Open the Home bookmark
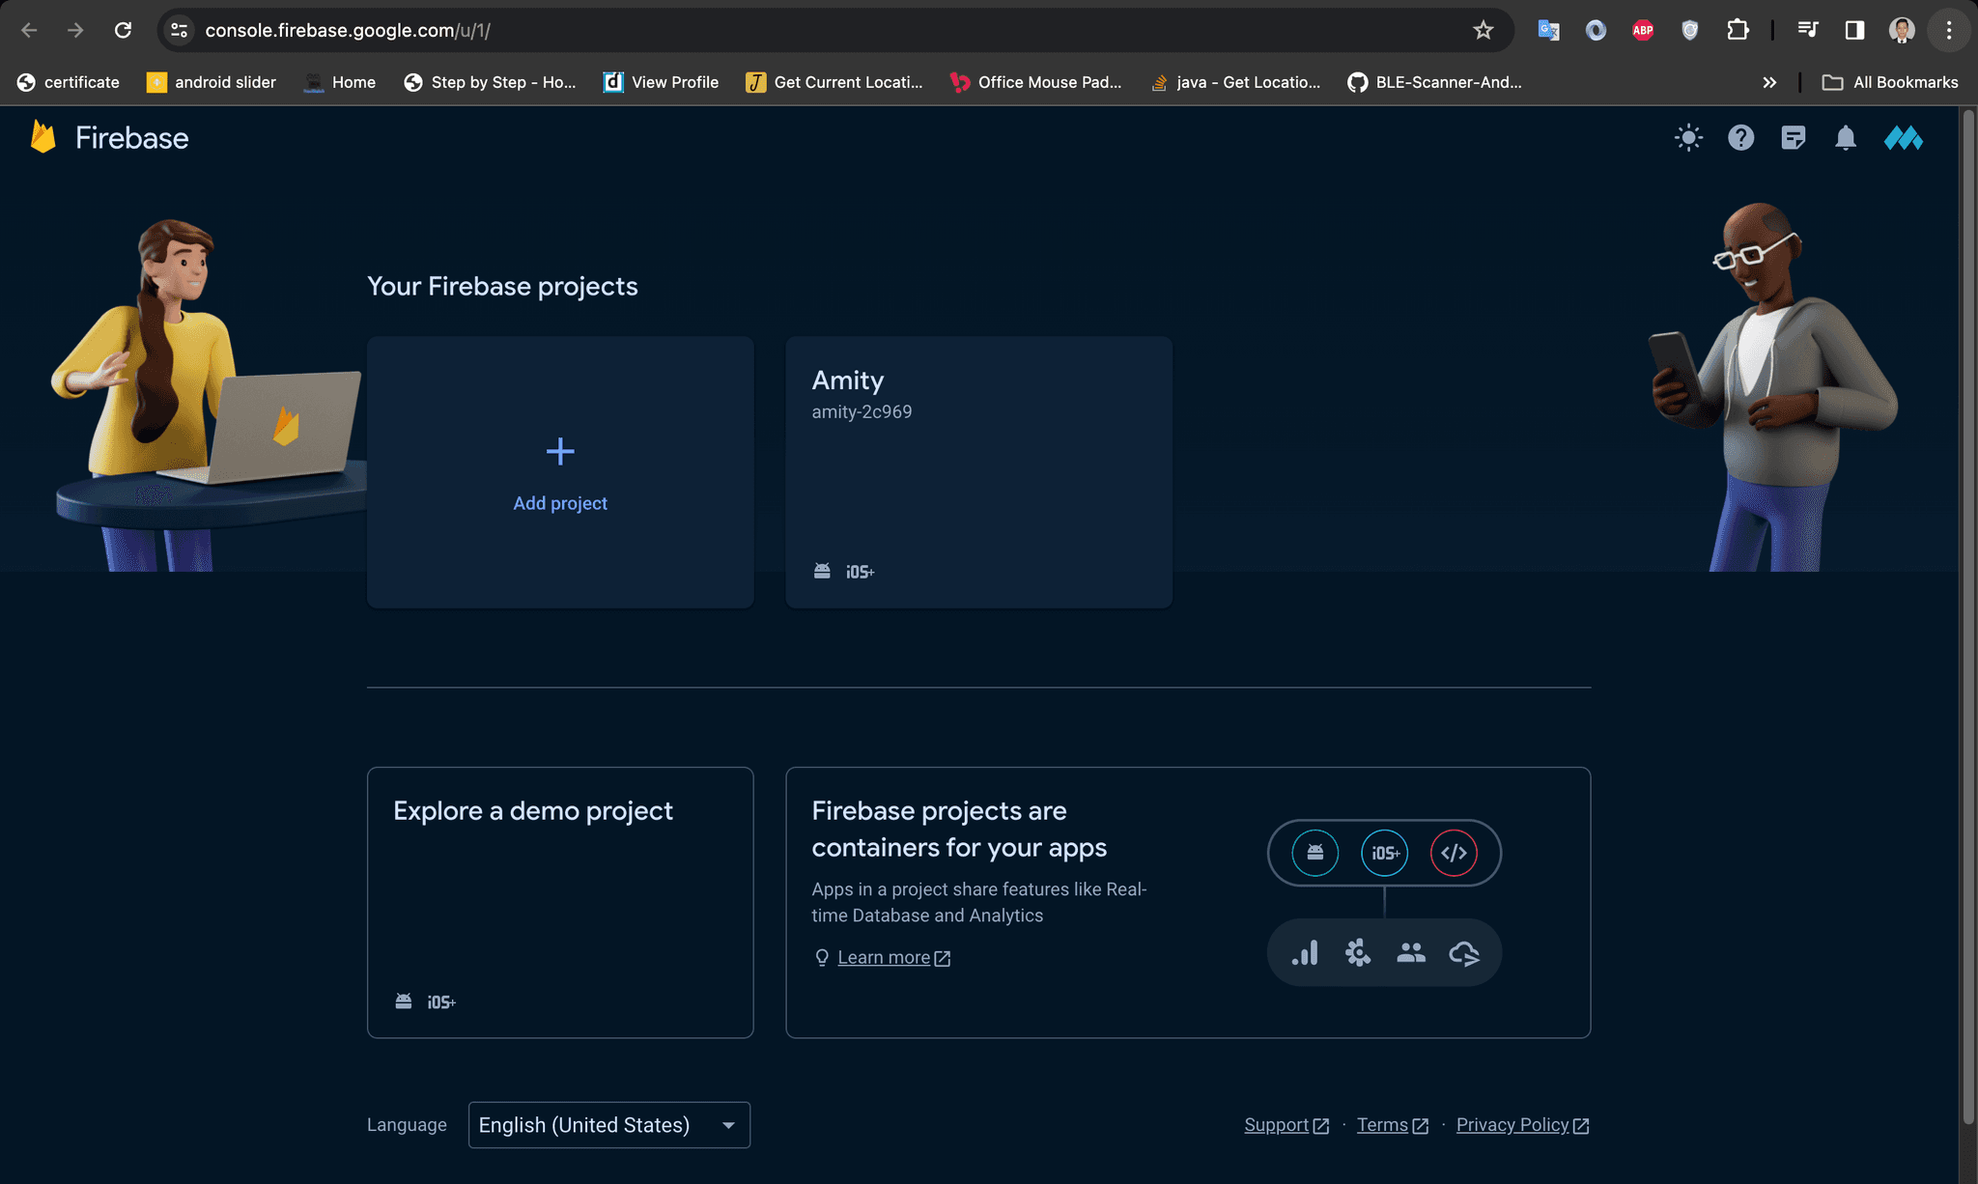 [x=340, y=82]
